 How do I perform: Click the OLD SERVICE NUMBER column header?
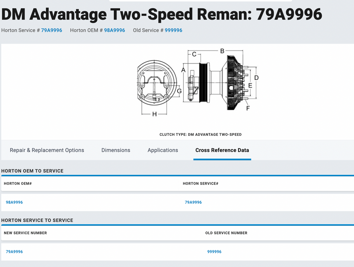pyautogui.click(x=226, y=233)
